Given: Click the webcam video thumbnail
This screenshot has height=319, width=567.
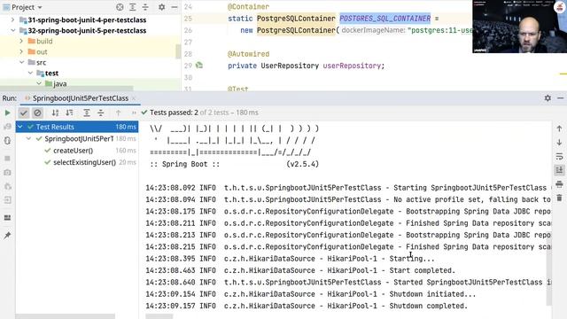Looking at the screenshot, I should [520, 27].
